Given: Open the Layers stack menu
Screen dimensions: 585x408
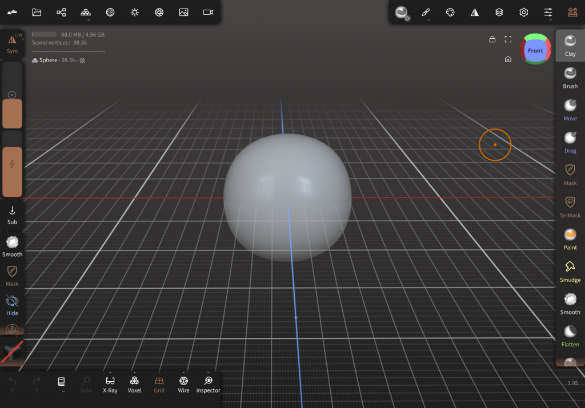Looking at the screenshot, I should click(499, 13).
